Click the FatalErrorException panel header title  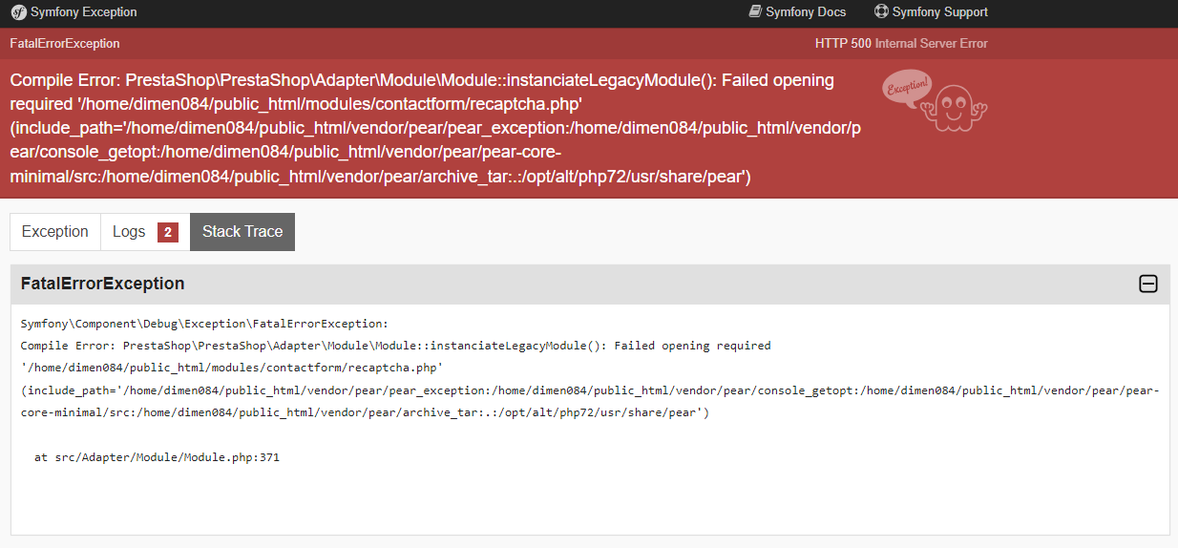click(103, 284)
